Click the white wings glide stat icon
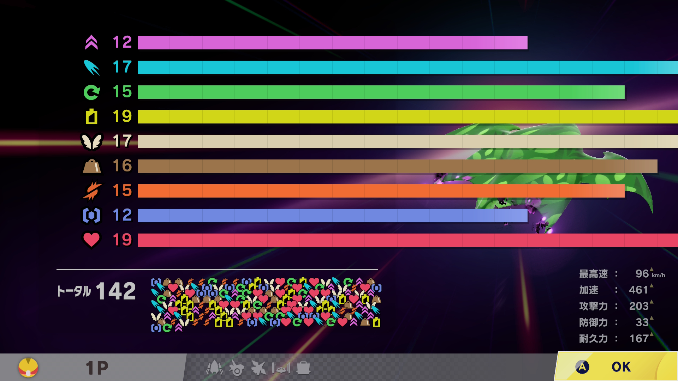678x381 pixels. pyautogui.click(x=91, y=141)
